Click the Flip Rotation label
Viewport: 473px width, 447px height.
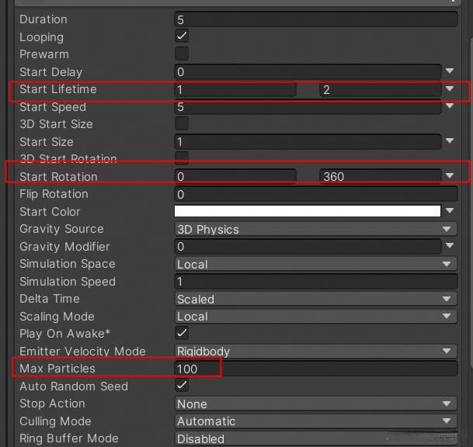[x=54, y=194]
